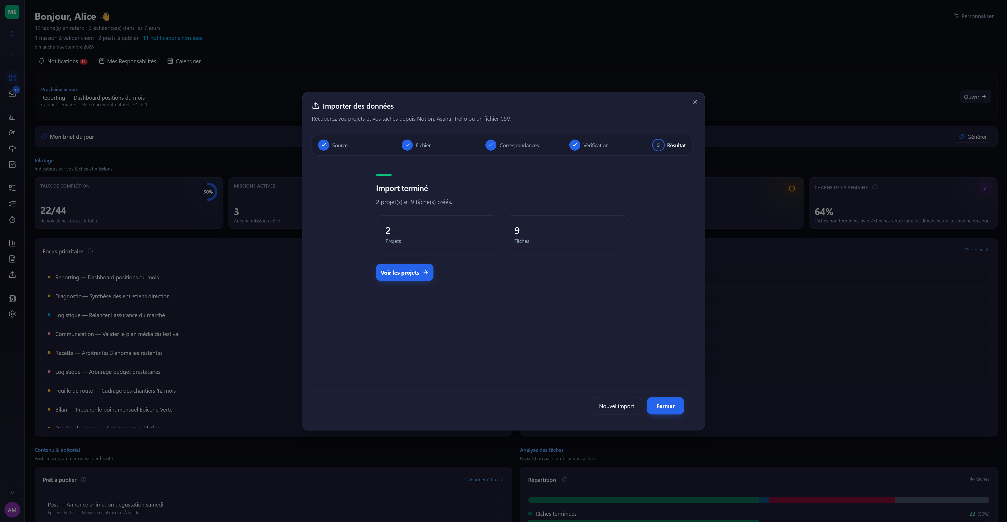Screen dimensions: 1007x522
Task: Click the 50% completion progress ring
Action: point(208,192)
